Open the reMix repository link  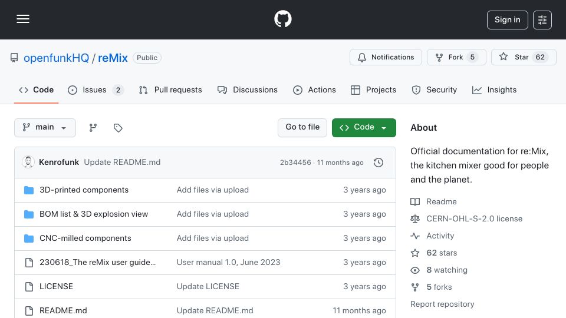click(x=113, y=58)
